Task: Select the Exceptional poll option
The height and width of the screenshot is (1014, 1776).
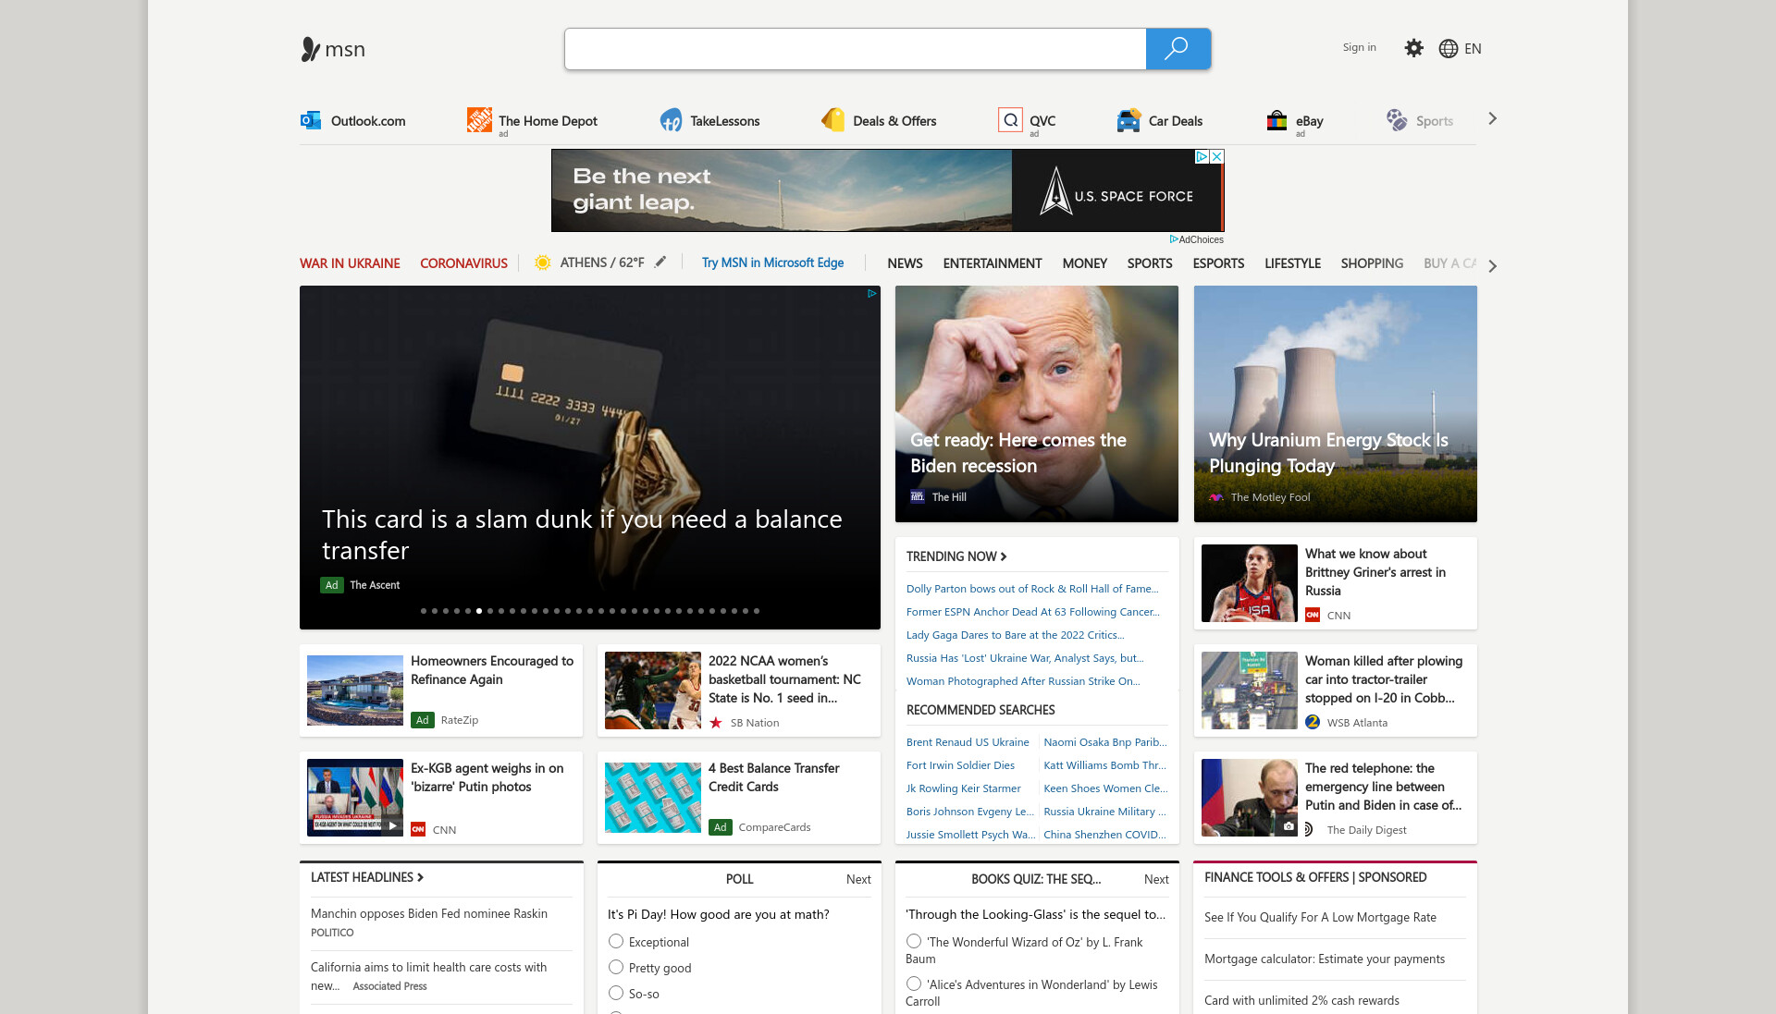Action: (616, 941)
